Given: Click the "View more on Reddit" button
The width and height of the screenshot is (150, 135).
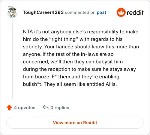Looking at the screenshot, I should pyautogui.click(x=75, y=123).
